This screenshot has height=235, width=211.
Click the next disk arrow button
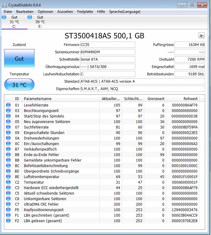(201, 36)
